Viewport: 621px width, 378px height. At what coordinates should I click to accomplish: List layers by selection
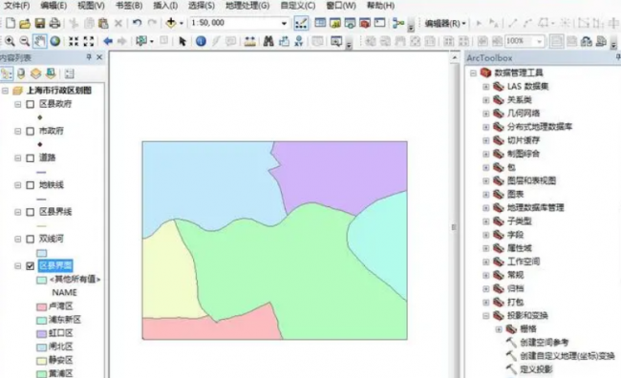pyautogui.click(x=51, y=73)
